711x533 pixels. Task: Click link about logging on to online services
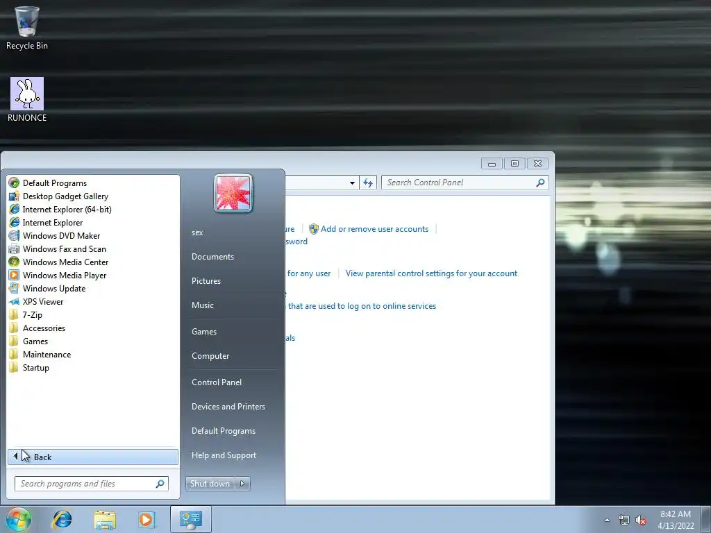pyautogui.click(x=362, y=306)
